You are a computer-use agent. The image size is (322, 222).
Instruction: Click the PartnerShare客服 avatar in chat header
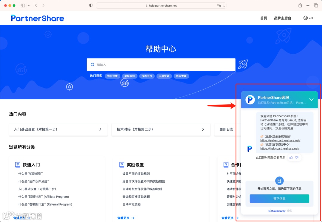(x=250, y=100)
